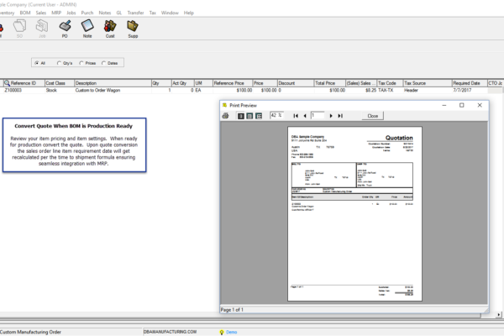Click Close button in Print Preview toolbar
The height and width of the screenshot is (336, 504).
pyautogui.click(x=373, y=116)
